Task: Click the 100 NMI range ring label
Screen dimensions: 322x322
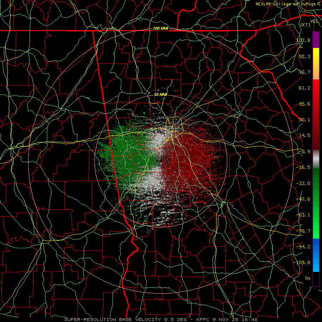Action: point(161,28)
